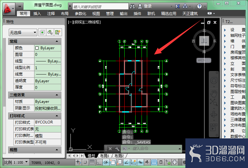Switch to the 布局1 layout tab
The width and height of the screenshot is (248, 168).
105,156
